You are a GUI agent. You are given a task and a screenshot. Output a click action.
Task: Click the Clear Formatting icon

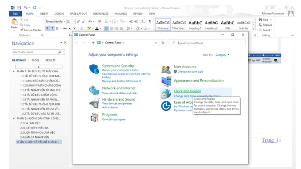(99, 21)
